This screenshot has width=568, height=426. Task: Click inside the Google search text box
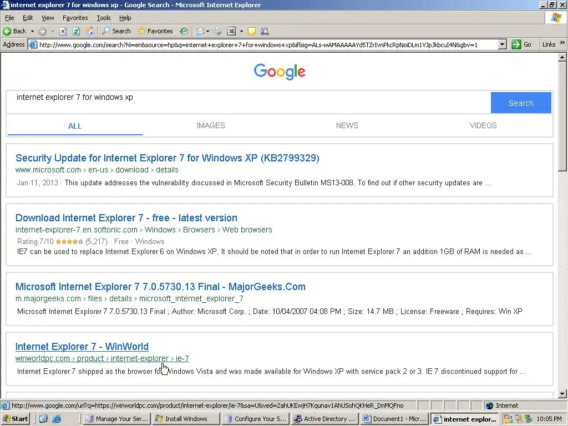coord(249,102)
